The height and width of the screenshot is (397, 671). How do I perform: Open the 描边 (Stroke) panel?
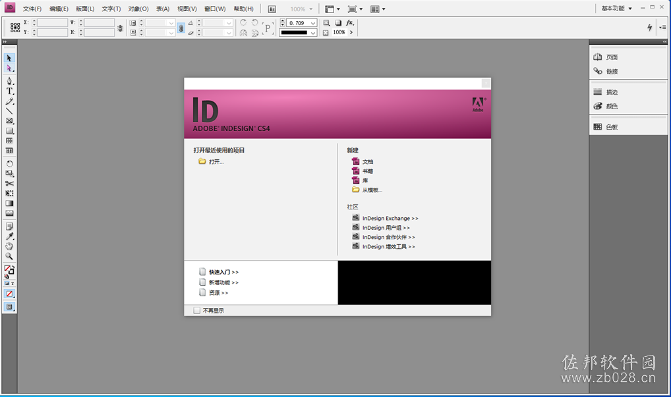click(606, 92)
